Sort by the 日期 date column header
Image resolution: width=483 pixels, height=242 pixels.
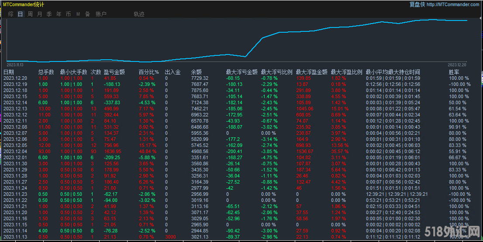point(9,72)
